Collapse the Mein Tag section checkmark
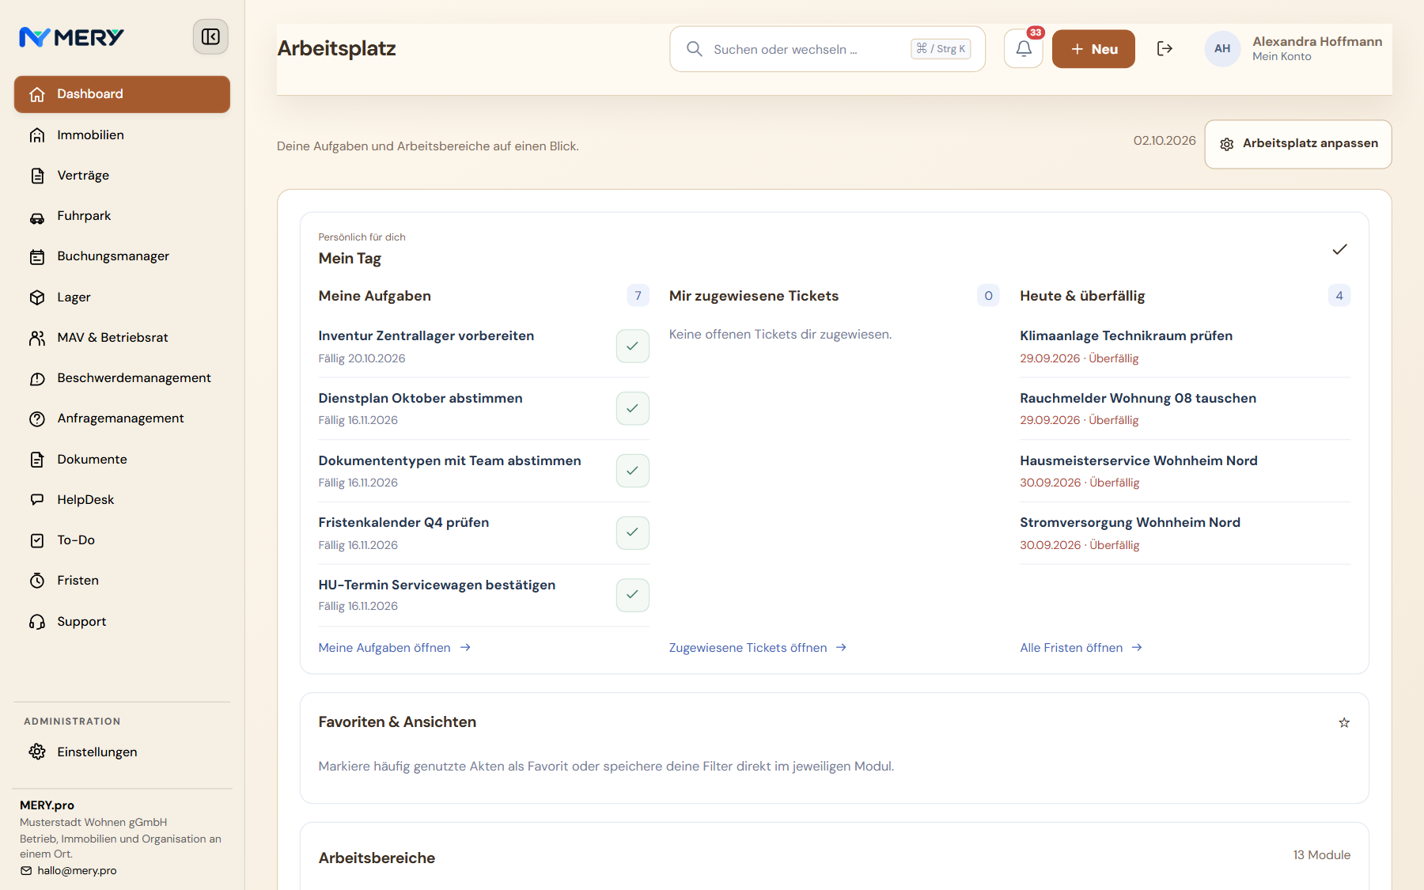 point(1339,249)
